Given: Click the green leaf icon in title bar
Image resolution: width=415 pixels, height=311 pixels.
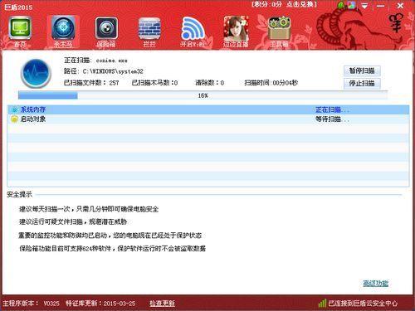Looking at the screenshot, I should 341,5.
